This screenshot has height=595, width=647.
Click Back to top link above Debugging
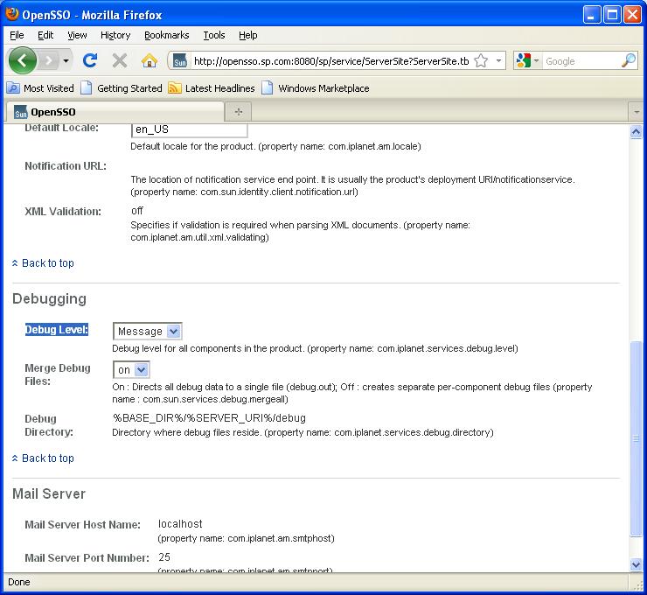coord(47,263)
